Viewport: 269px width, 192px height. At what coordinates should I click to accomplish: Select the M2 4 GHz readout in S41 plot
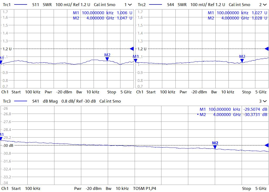(x=232, y=115)
